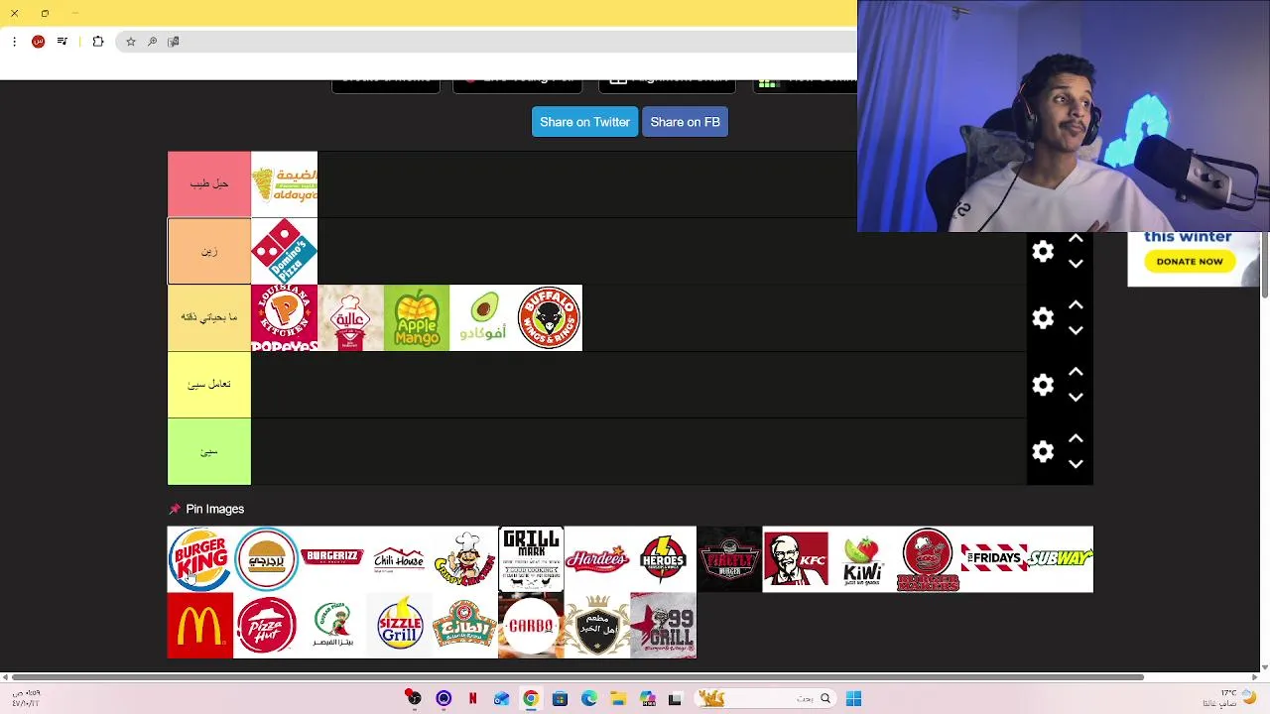Pick the McDonald's logo

click(x=200, y=626)
